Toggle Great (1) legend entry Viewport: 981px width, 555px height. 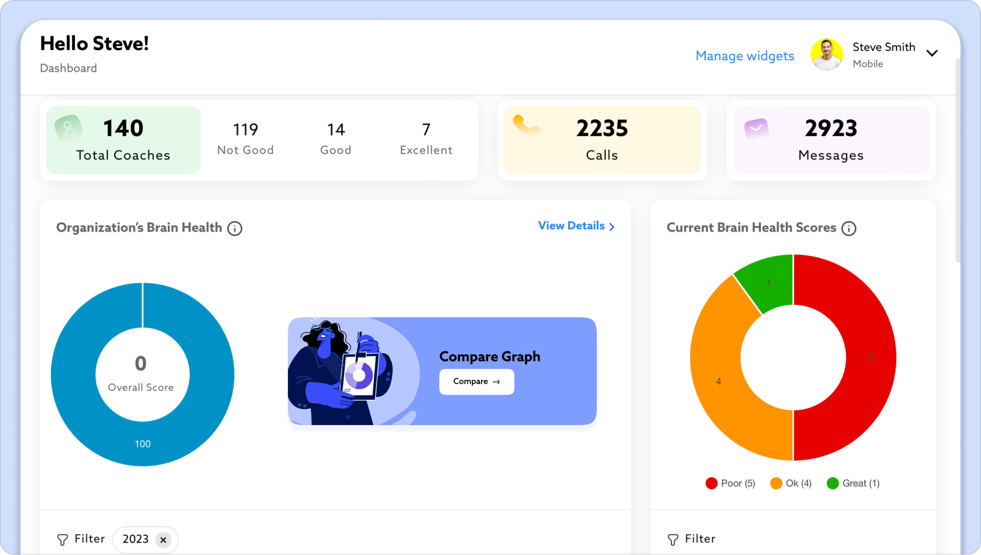point(853,483)
